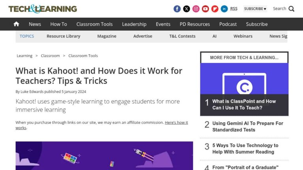Open the Classroom Tools nav menu
The height and width of the screenshot is (170, 303).
click(x=94, y=24)
